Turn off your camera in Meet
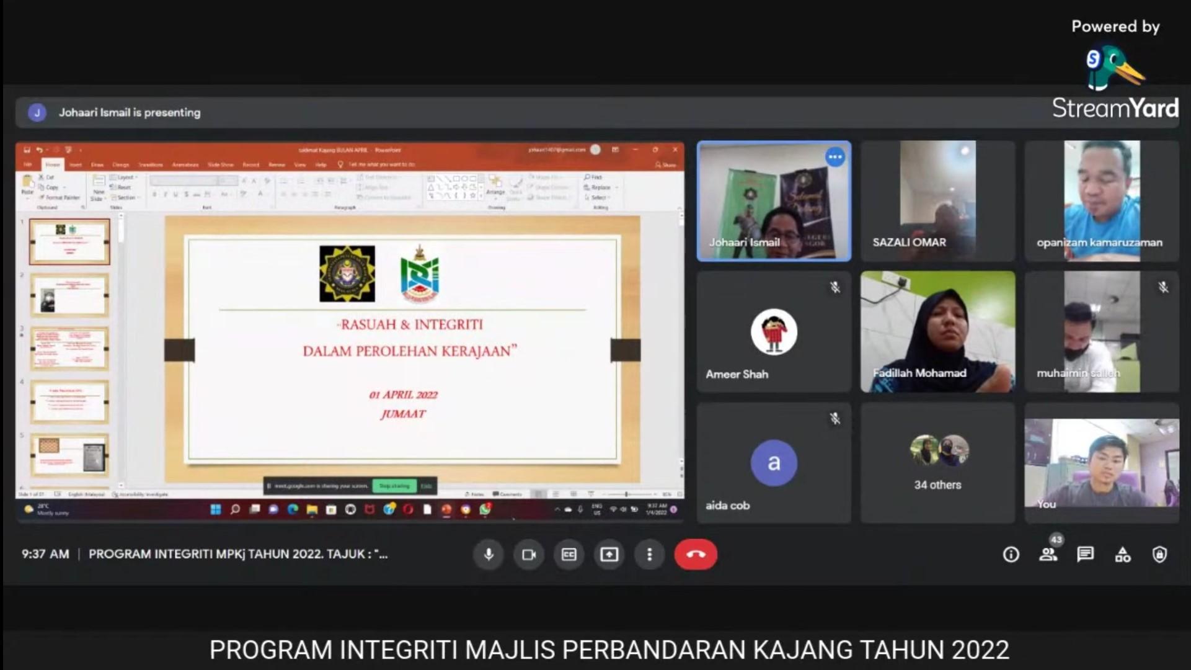Viewport: 1191px width, 670px height. click(x=528, y=554)
